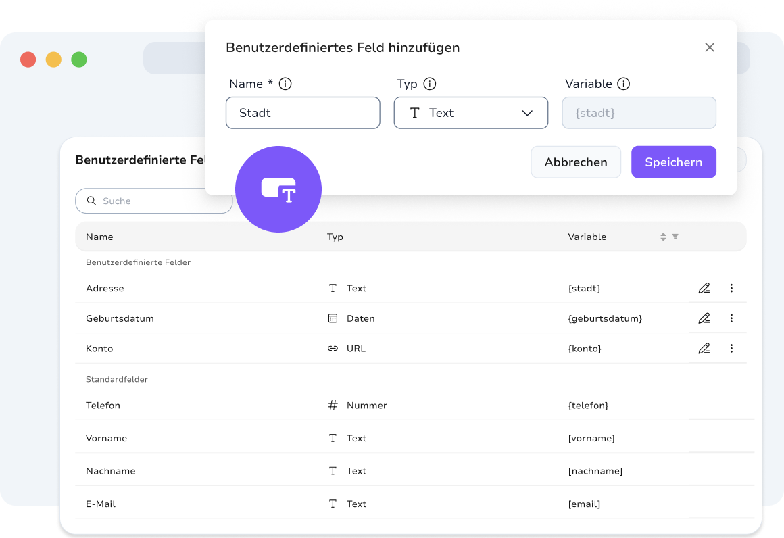Click the sort arrows in the Variable column

click(663, 237)
